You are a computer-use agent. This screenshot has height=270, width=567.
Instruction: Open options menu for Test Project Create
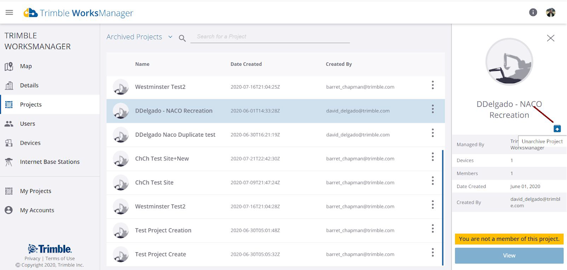[433, 252]
